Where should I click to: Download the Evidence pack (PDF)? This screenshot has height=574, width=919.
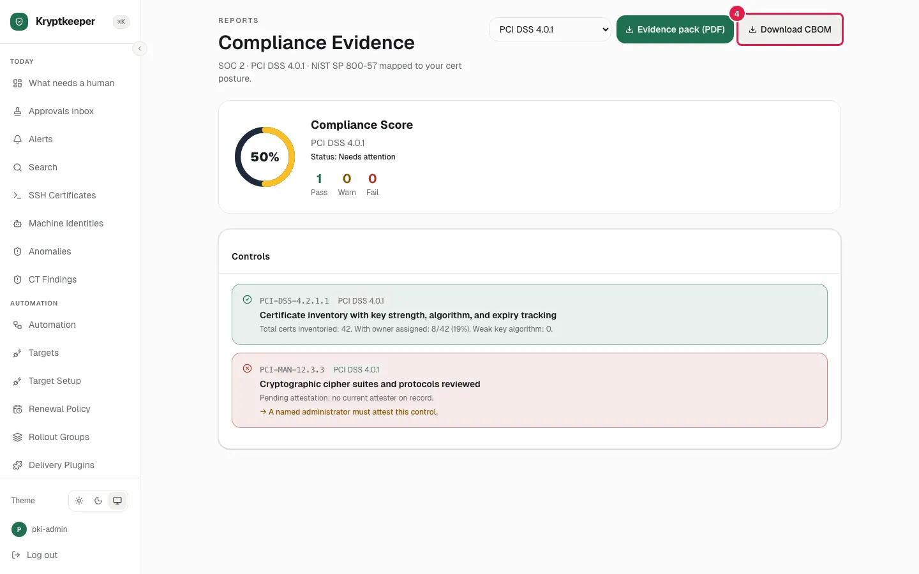pyautogui.click(x=675, y=29)
